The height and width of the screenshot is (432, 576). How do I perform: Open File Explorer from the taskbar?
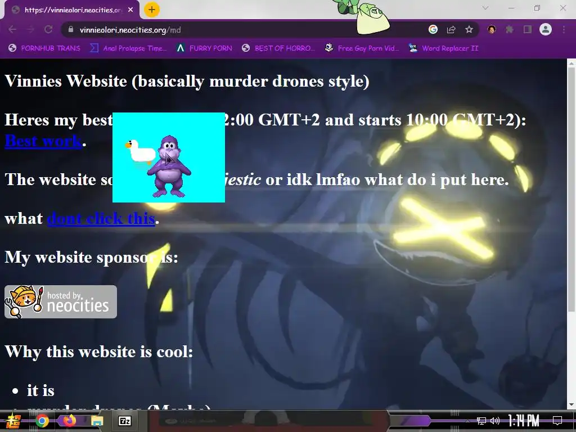[x=97, y=421]
